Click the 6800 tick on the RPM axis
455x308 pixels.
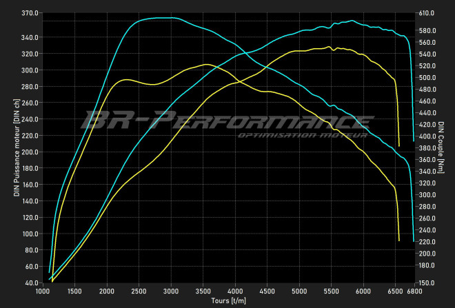(x=414, y=291)
